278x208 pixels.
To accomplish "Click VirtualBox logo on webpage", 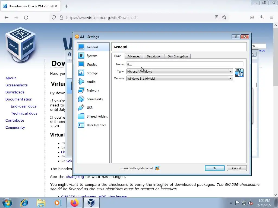I will (21, 45).
